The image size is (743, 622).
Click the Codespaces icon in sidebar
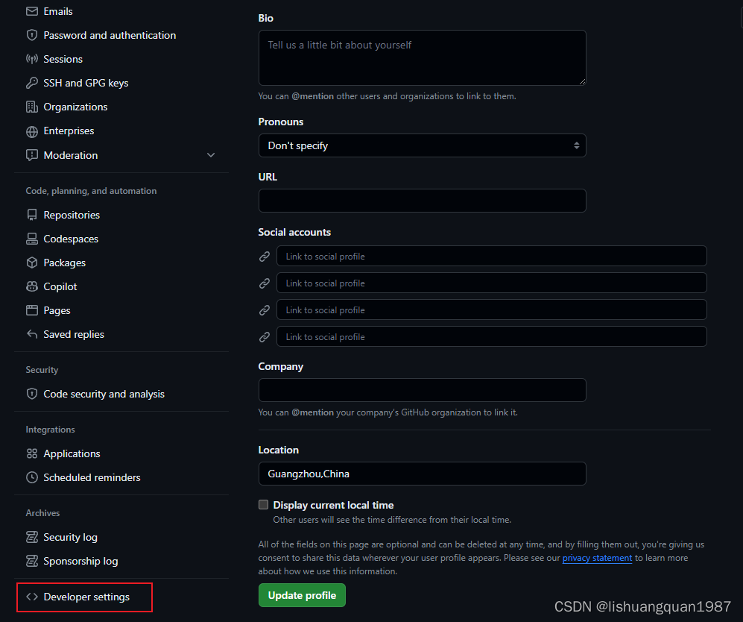click(32, 239)
